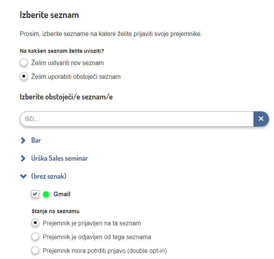Click the green status dot next to Gmail
274x259 pixels.
coord(46,194)
